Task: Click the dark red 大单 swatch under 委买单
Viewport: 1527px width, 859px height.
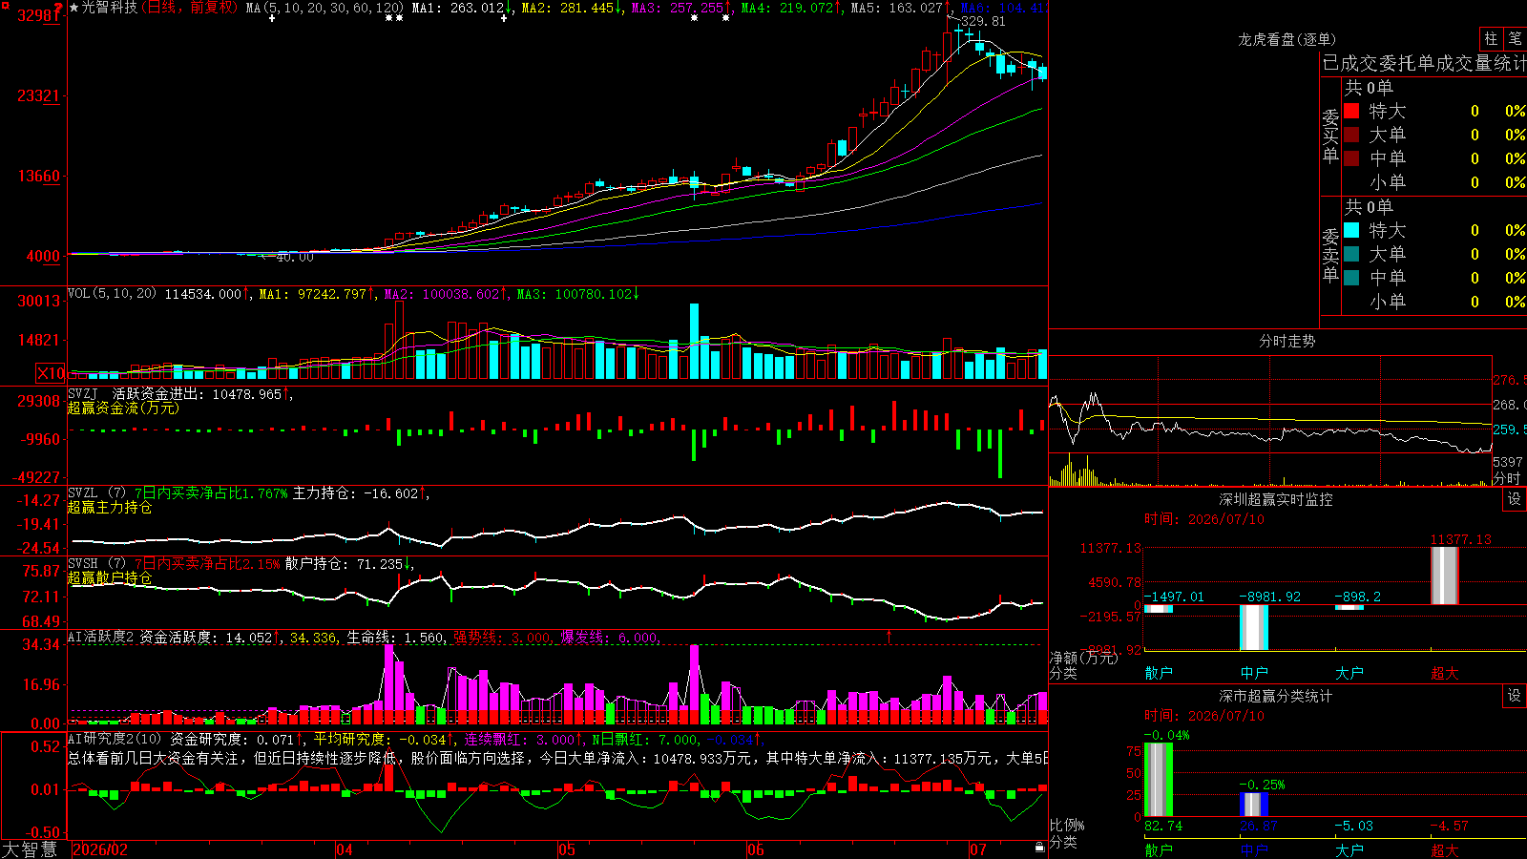Action: pos(1351,135)
